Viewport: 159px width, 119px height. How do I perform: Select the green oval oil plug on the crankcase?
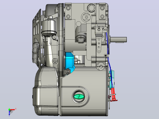click(x=79, y=96)
